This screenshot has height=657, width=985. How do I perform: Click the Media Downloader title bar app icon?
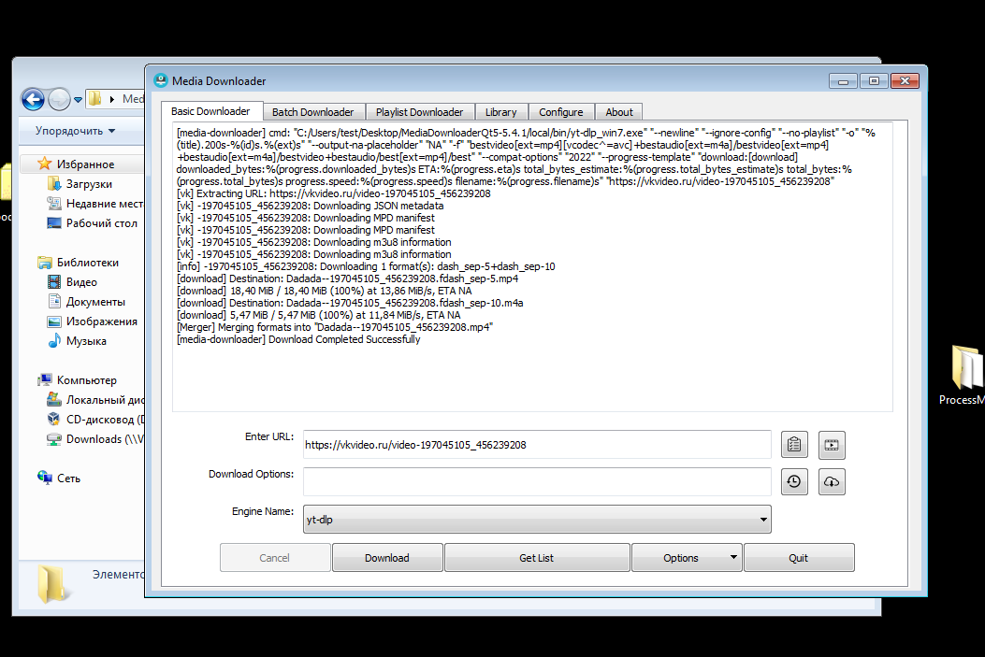[161, 81]
